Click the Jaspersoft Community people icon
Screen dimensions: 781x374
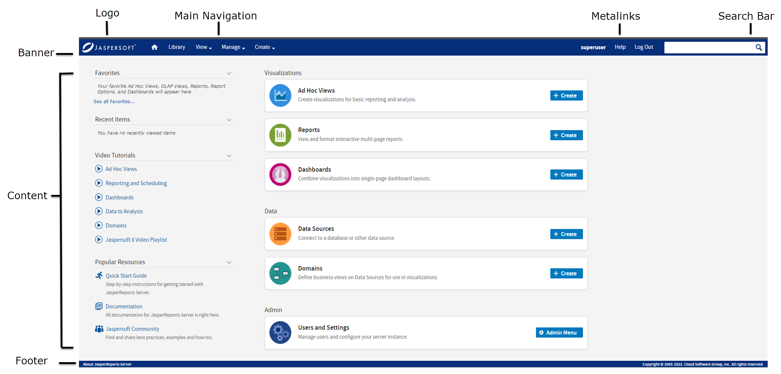tap(99, 329)
